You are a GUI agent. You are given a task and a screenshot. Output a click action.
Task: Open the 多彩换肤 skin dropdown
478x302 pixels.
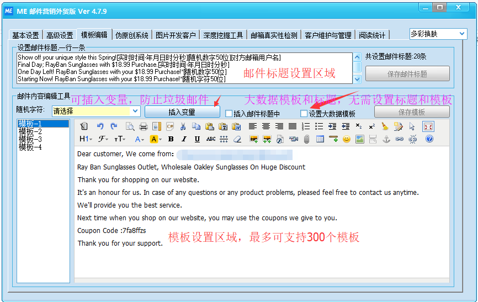pos(438,34)
